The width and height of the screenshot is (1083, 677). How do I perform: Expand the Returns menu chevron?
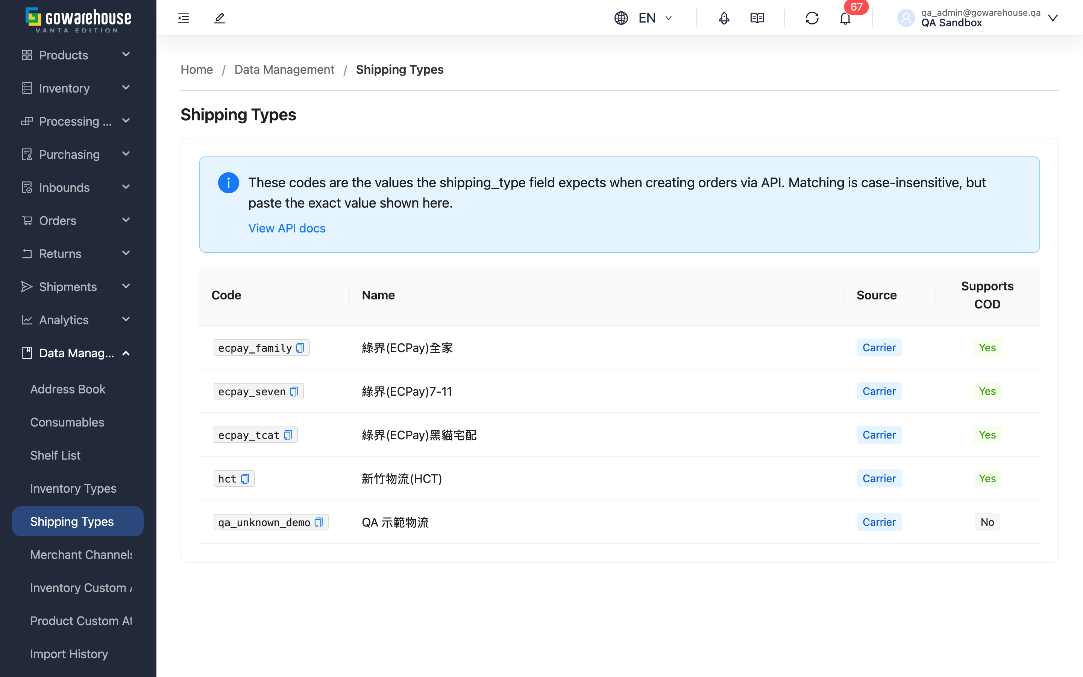pos(126,253)
